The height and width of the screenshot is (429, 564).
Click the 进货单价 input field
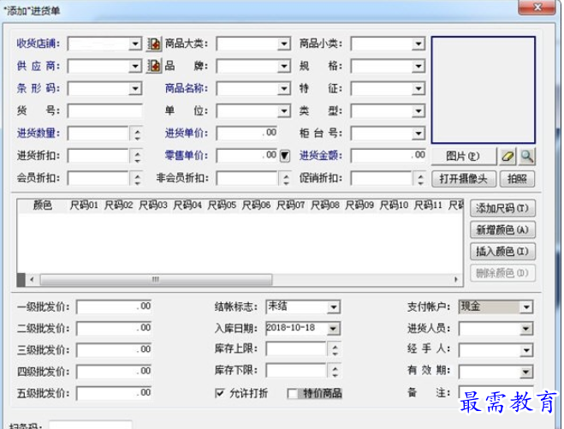247,134
